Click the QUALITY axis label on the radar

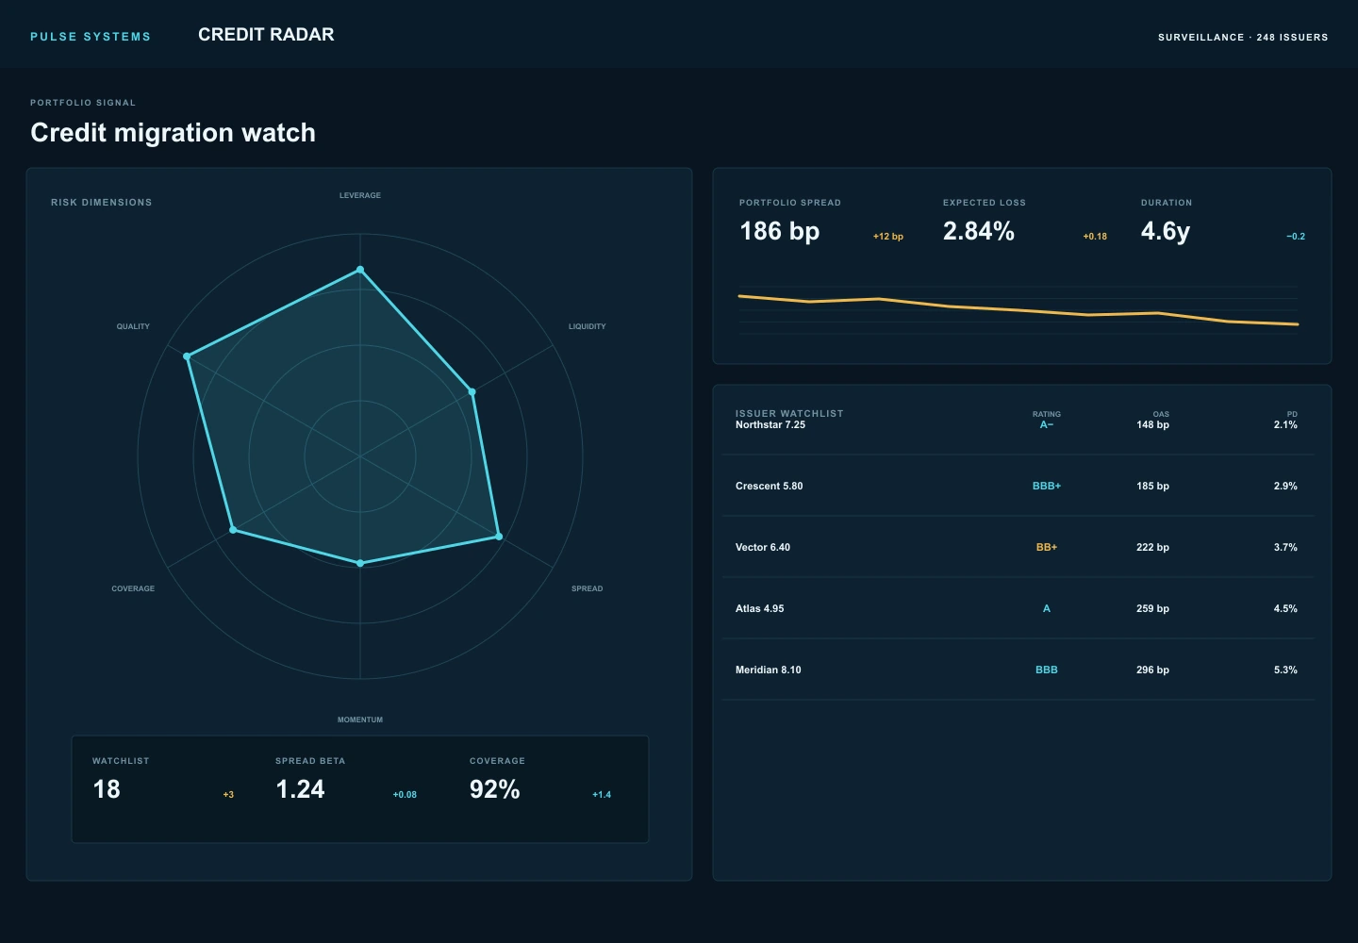point(133,326)
